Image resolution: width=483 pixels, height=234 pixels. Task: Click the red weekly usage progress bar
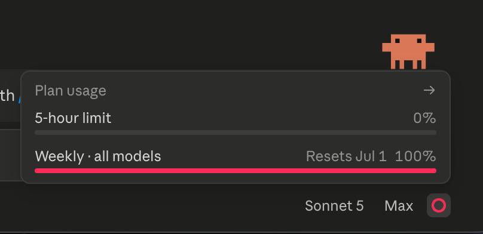pyautogui.click(x=236, y=171)
